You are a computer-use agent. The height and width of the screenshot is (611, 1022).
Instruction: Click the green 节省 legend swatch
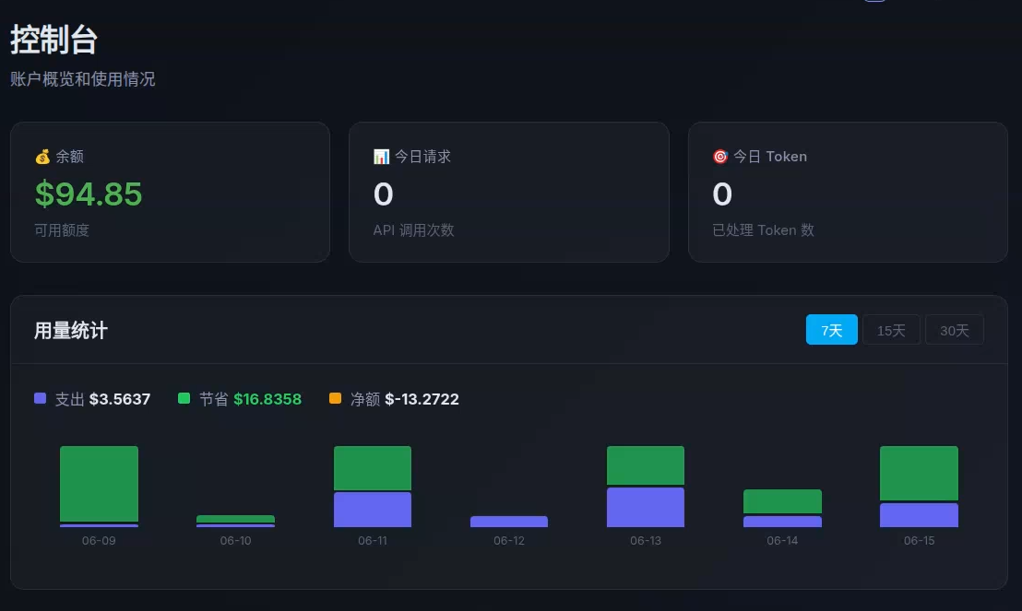pos(184,398)
